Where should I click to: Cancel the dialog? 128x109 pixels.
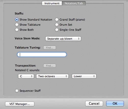pos(94,103)
